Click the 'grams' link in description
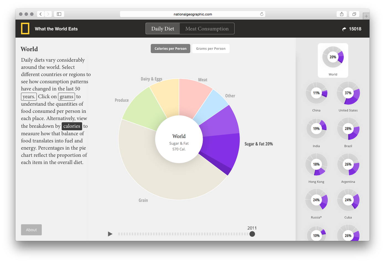Viewport: 385px width, 263px height. (x=66, y=97)
